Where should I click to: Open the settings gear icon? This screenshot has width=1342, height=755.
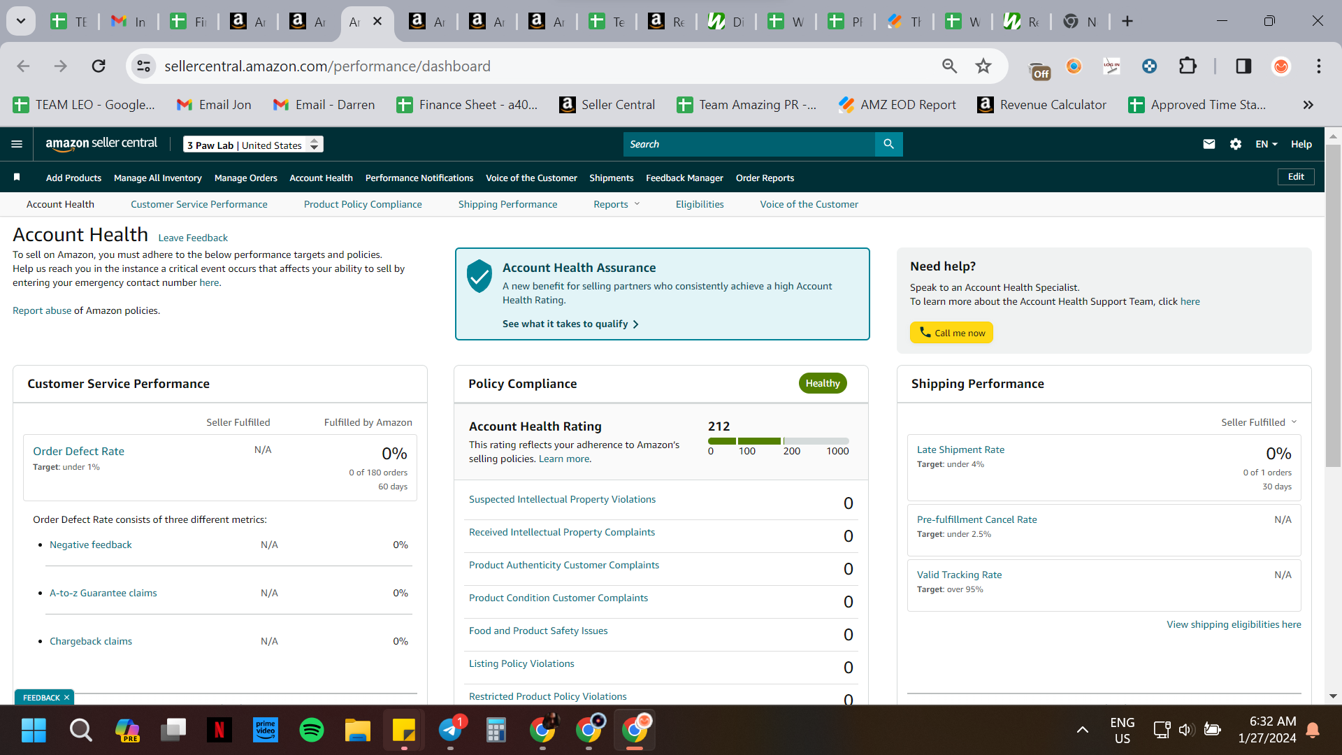pos(1236,144)
